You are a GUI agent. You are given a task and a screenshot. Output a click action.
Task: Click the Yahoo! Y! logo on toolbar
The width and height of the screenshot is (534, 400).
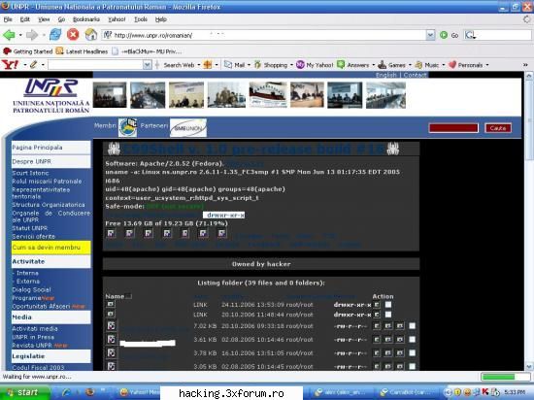coord(11,64)
